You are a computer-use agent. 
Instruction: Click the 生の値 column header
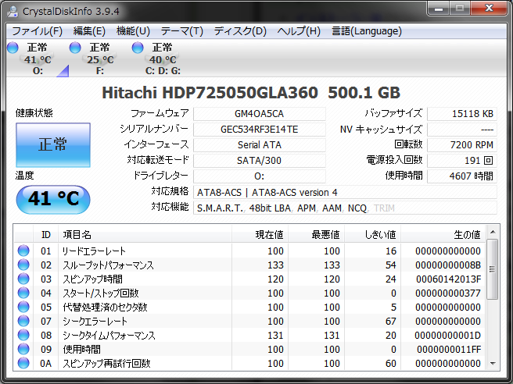[443, 234]
